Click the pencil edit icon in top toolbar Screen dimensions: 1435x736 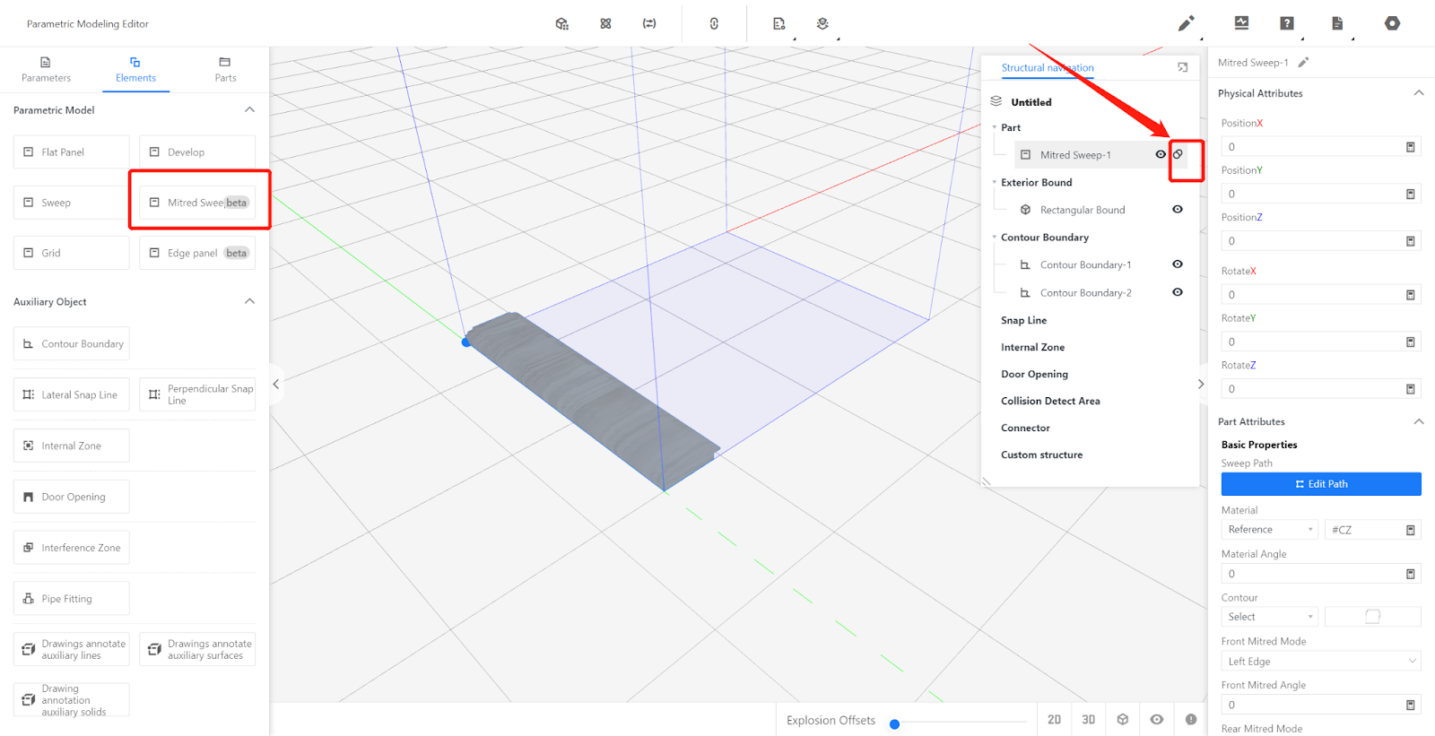click(1186, 23)
